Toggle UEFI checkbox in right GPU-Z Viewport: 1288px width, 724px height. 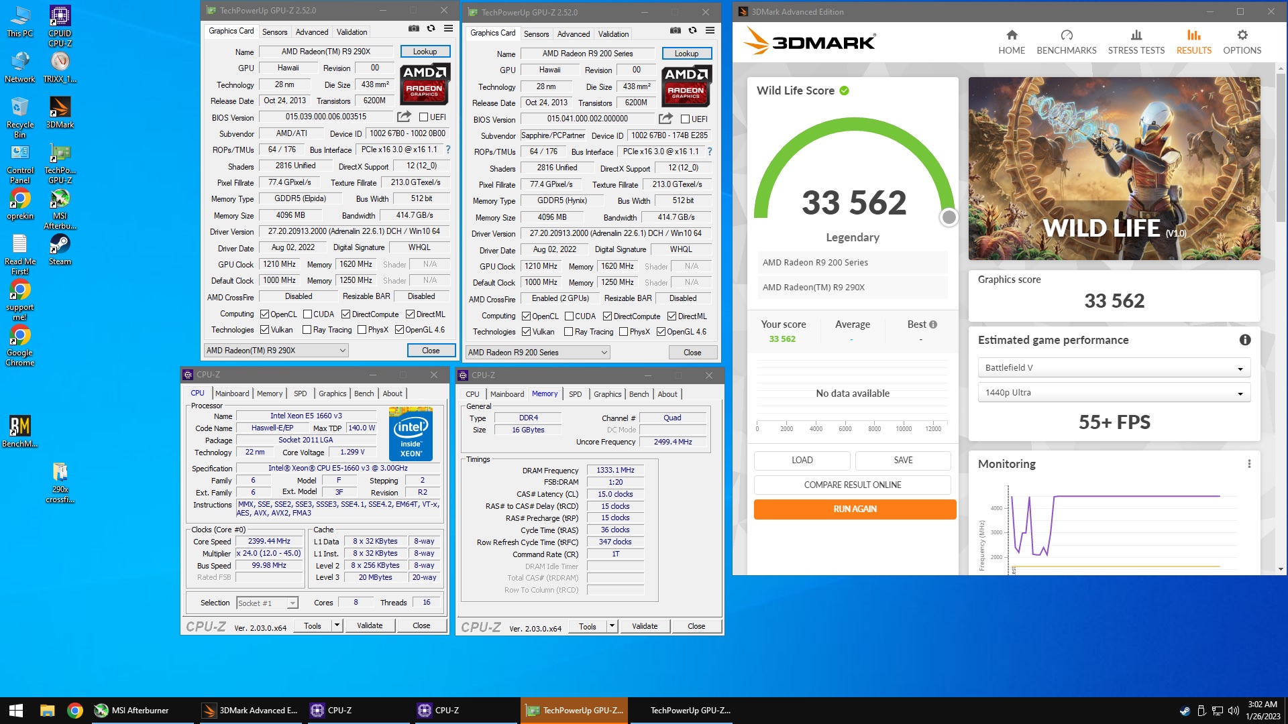pos(686,119)
